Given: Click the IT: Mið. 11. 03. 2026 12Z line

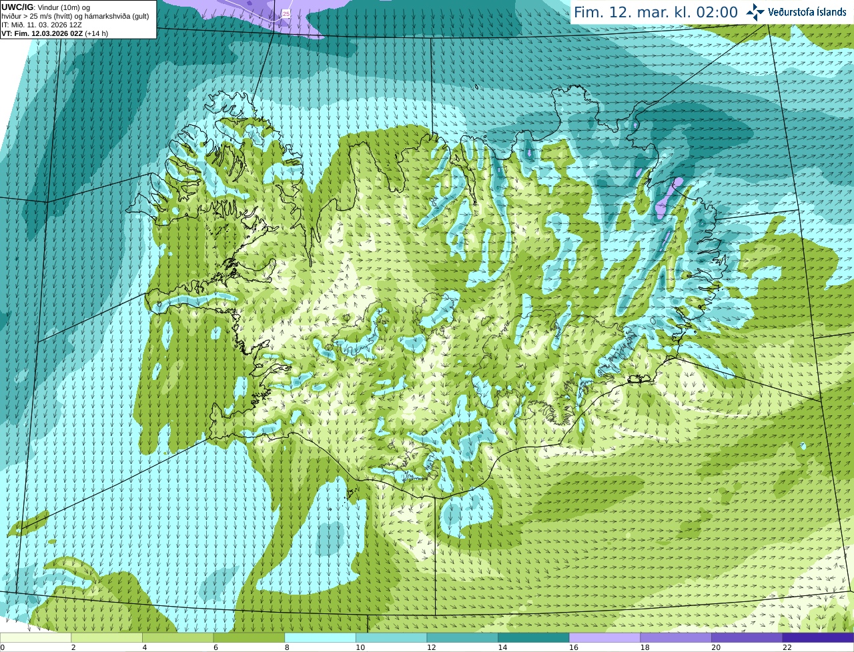Looking at the screenshot, I should (x=41, y=25).
